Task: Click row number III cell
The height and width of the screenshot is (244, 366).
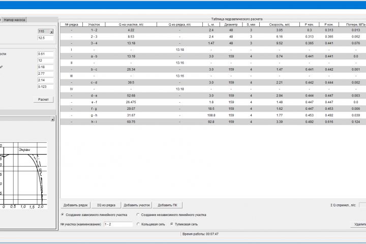Action: 72,76
